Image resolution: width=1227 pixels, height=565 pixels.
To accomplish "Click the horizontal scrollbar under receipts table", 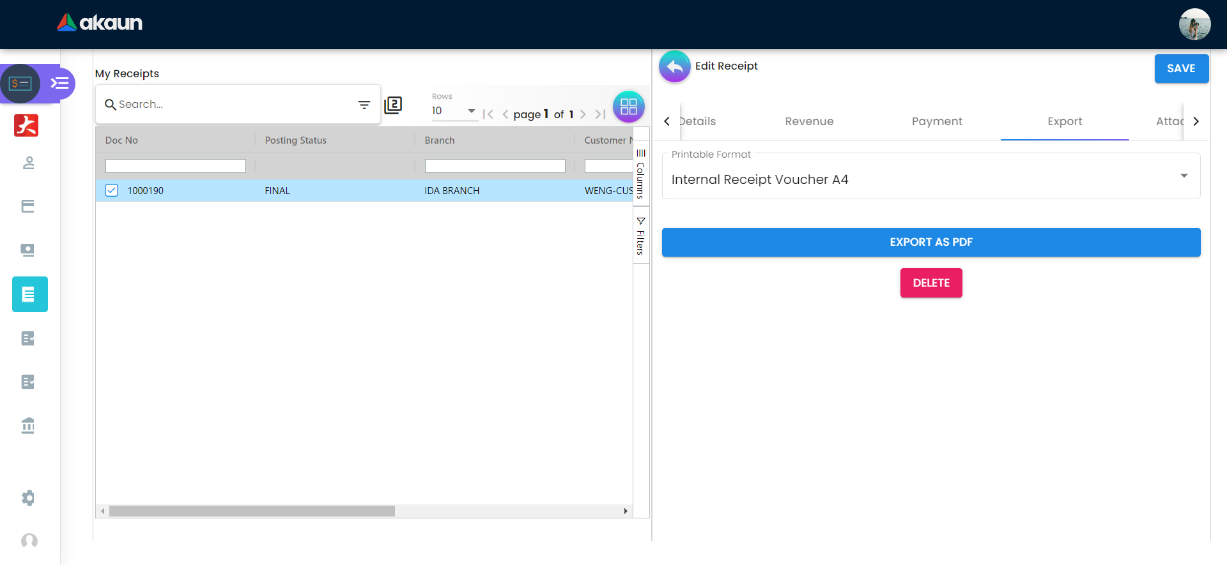I will pos(252,511).
